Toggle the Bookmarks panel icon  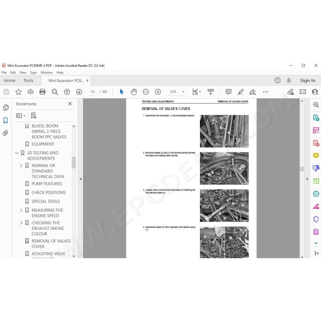[x=6, y=120]
